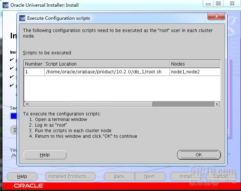
Task: Select the root.sh script path cell
Action: pyautogui.click(x=107, y=72)
